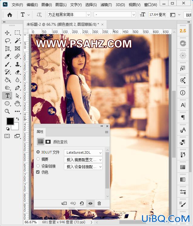Select the History Brush tool
This screenshot has width=193, height=226.
tap(7, 72)
